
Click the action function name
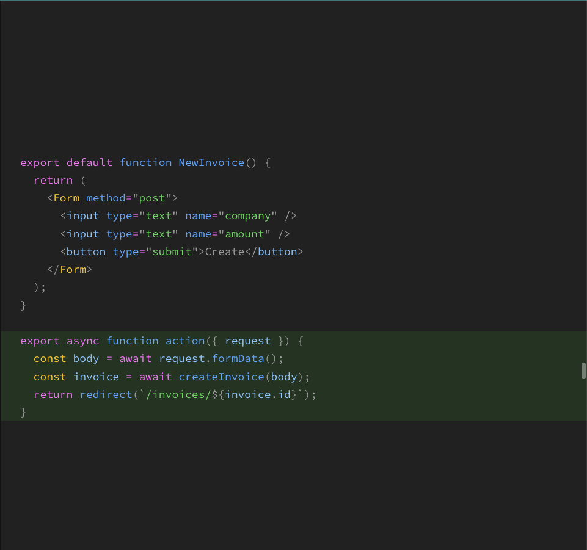pos(185,341)
